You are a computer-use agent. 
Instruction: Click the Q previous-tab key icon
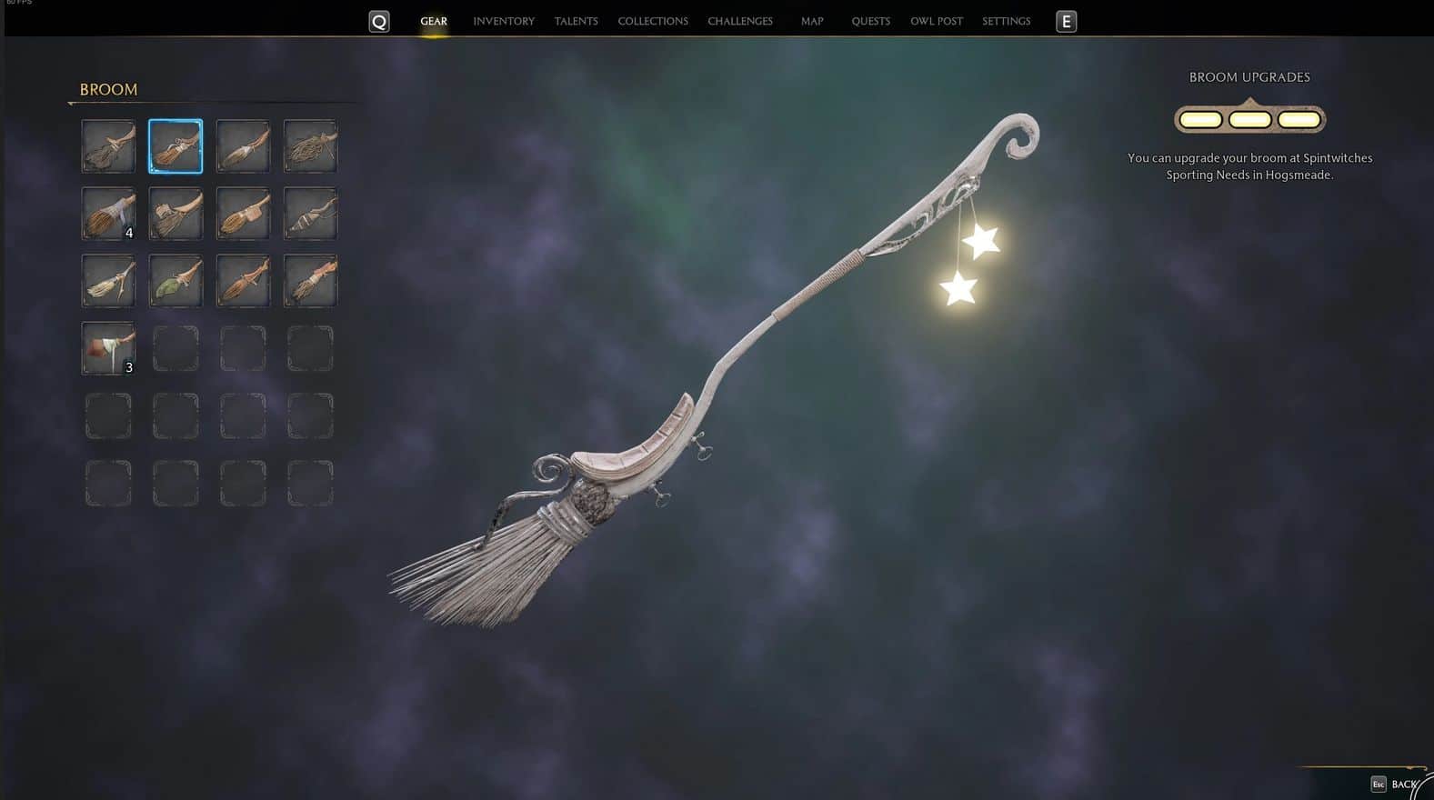379,21
